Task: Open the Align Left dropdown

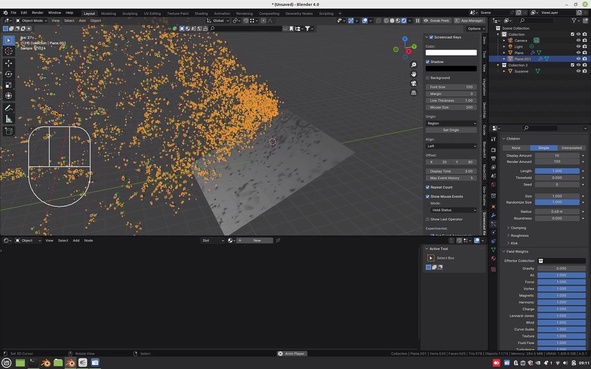Action: pos(451,146)
